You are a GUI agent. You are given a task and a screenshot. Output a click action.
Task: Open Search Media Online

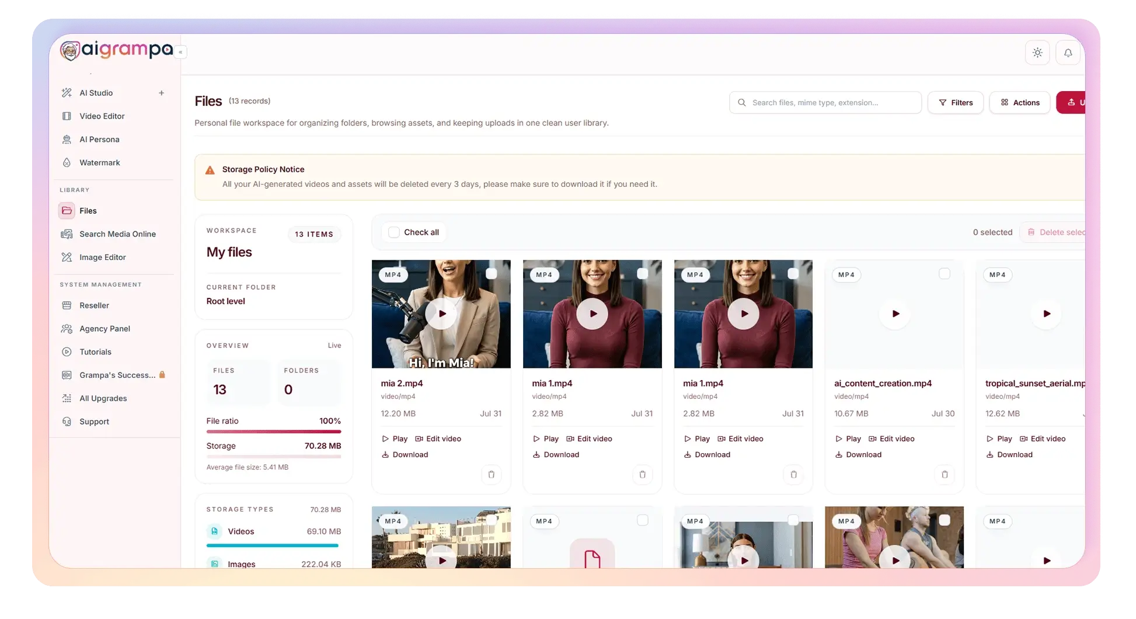[x=117, y=234]
